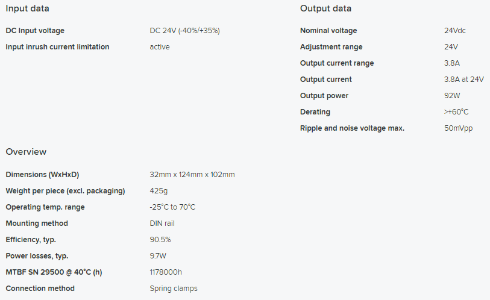Select the Output power 92W value
Viewport: 490px width, 300px height.
pyautogui.click(x=452, y=96)
